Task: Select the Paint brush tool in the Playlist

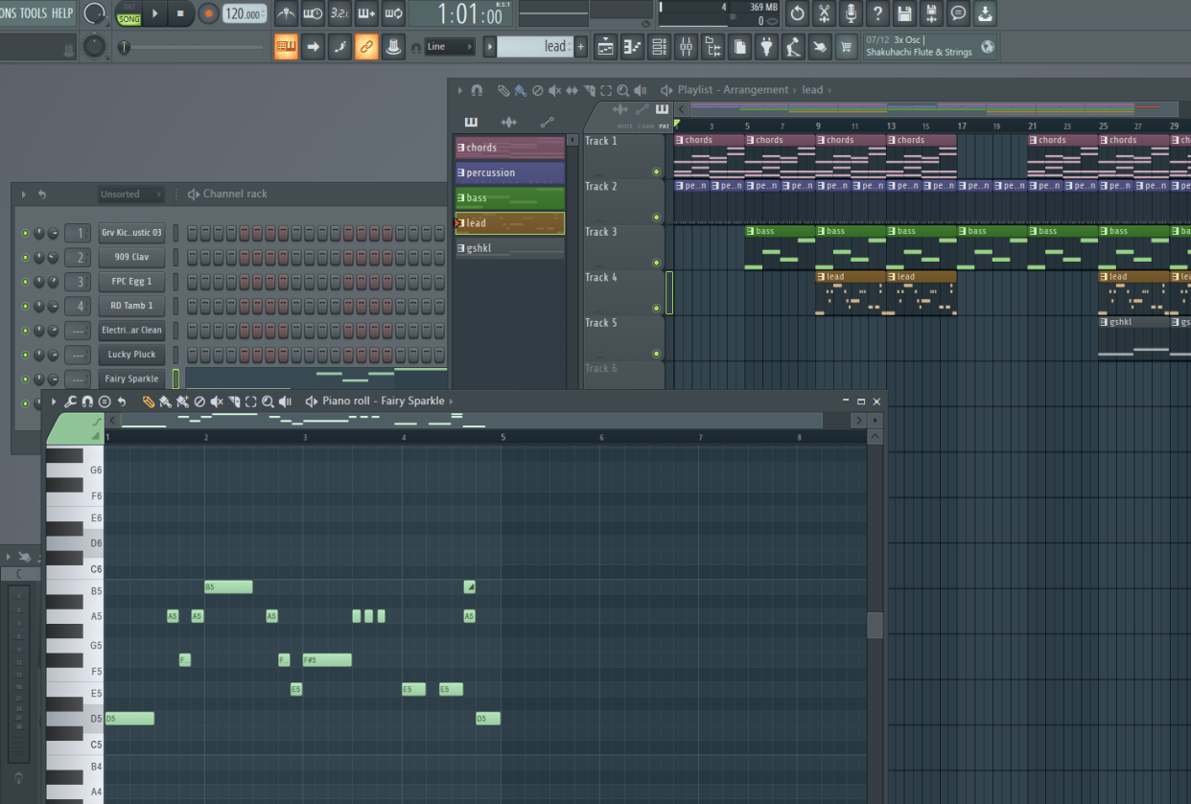Action: (521, 90)
